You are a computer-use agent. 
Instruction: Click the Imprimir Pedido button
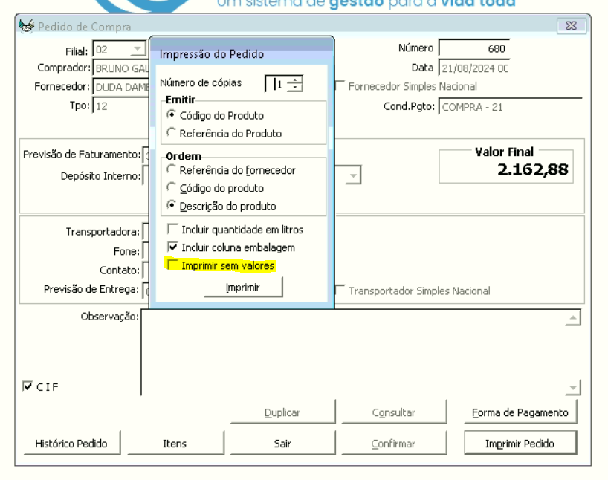click(x=520, y=444)
